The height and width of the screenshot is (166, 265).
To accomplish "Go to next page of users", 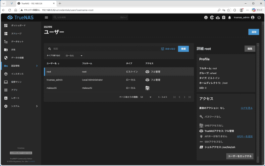I will [185, 97].
